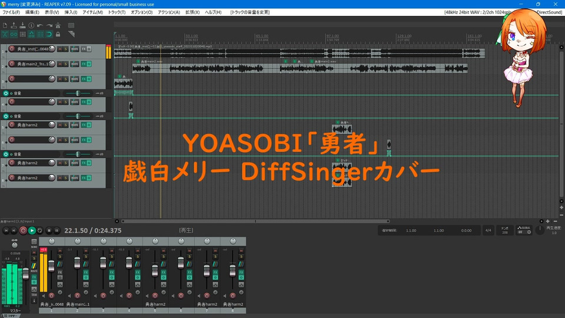Click the 4/4 time signature field

tap(488, 230)
